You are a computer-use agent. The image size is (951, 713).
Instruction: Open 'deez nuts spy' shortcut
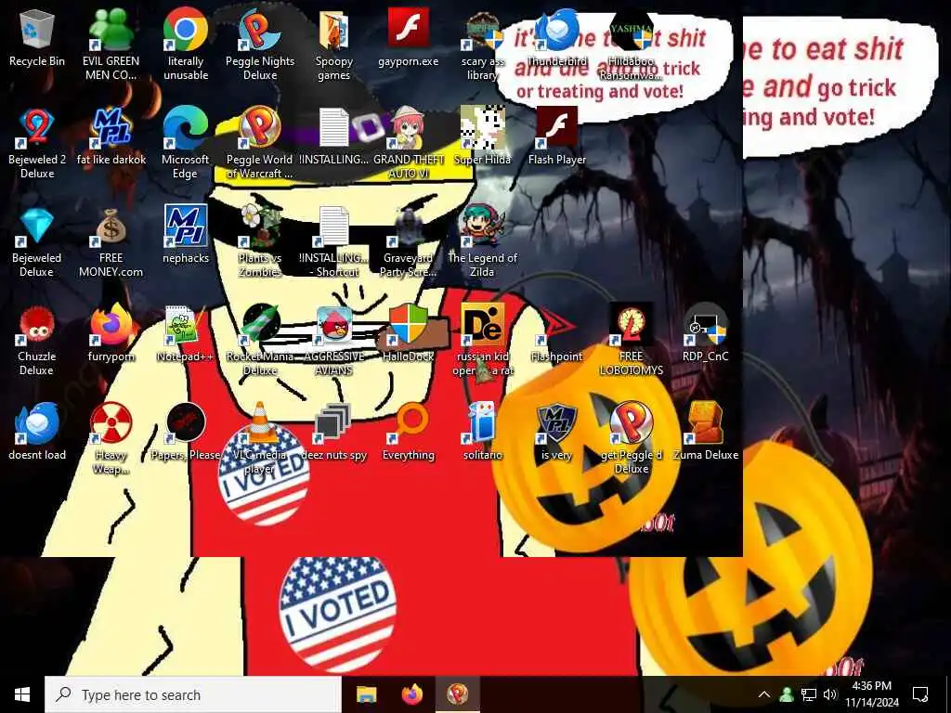pyautogui.click(x=334, y=432)
